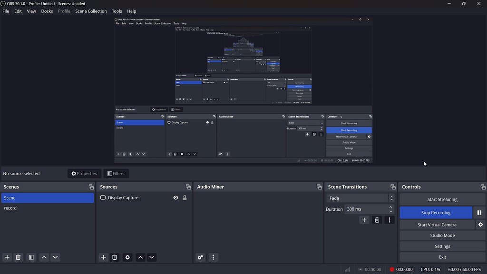Stop Recording using the blue button
This screenshot has width=487, height=274.
pyautogui.click(x=436, y=212)
